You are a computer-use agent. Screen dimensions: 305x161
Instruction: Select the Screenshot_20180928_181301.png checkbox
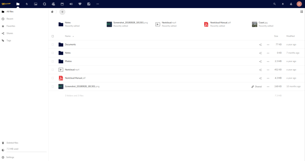click(53, 87)
